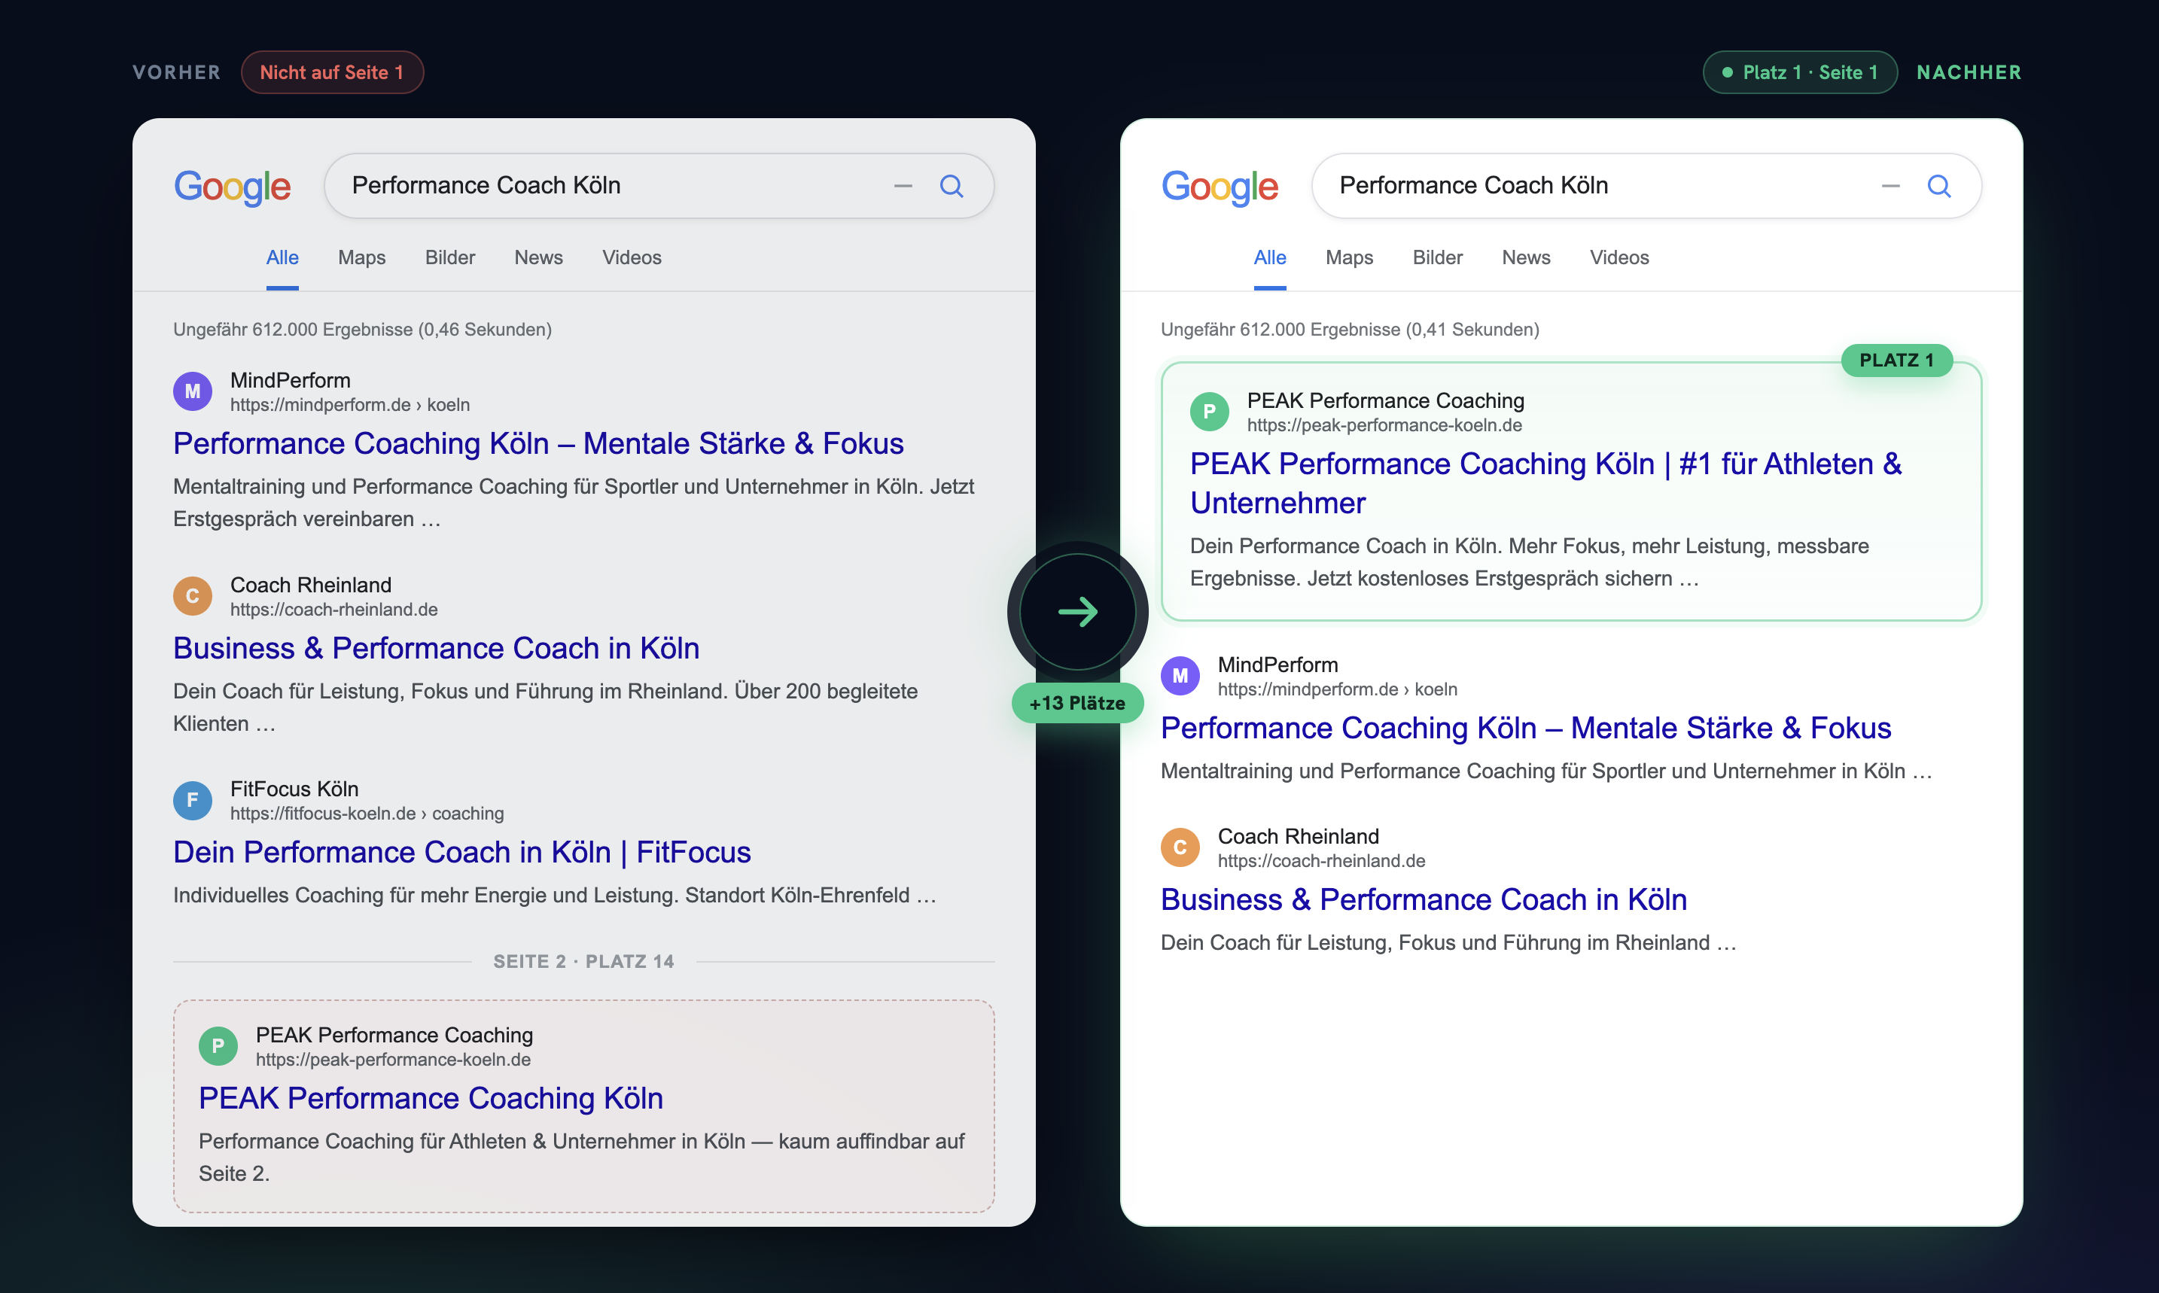The image size is (2159, 1293).
Task: Click the blue F FitFocus Köln favicon
Action: pos(193,800)
